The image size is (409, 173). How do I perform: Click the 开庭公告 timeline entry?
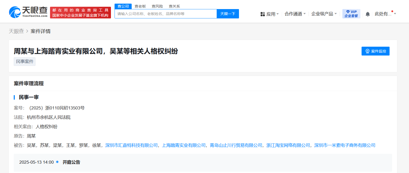71,162
